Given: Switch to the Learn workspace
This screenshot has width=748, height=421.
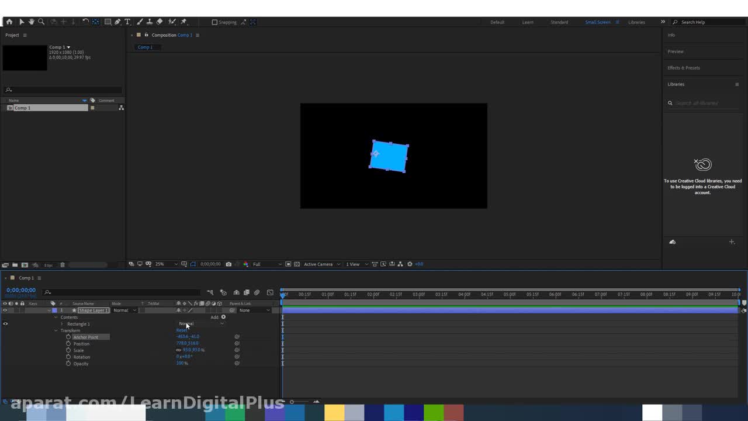Looking at the screenshot, I should [x=527, y=22].
